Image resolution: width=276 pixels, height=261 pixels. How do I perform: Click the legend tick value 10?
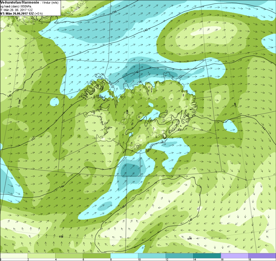click(x=139, y=259)
